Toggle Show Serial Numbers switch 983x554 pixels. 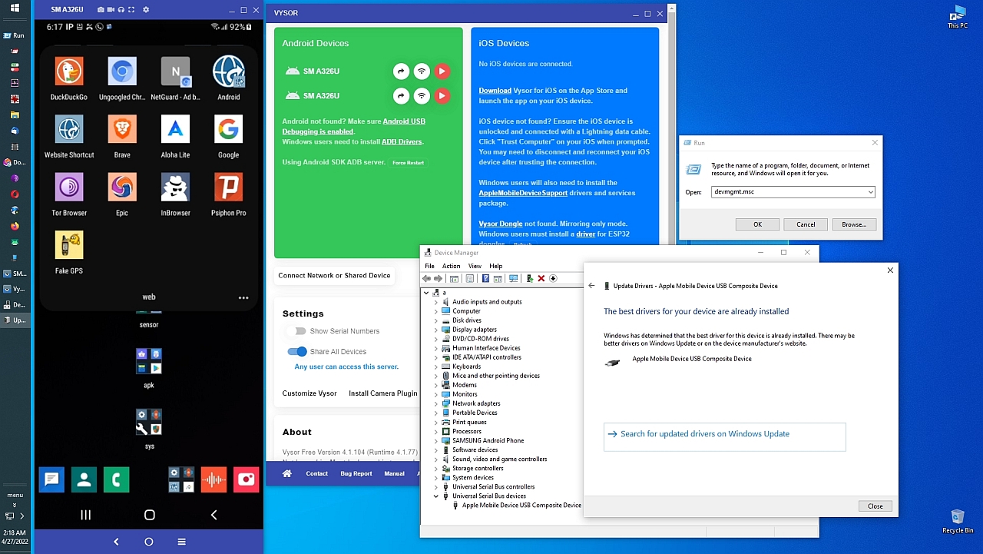(x=296, y=331)
